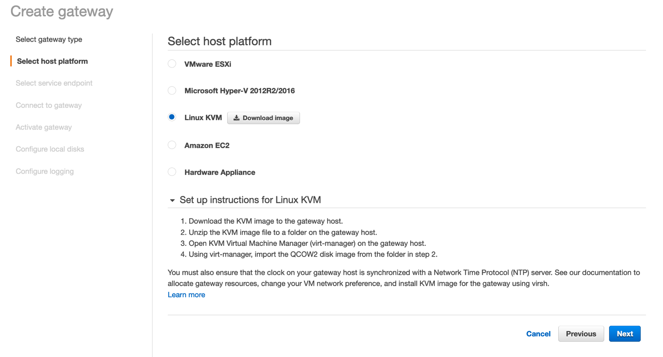Open the Learn more documentation link
663x357 pixels.
click(186, 294)
